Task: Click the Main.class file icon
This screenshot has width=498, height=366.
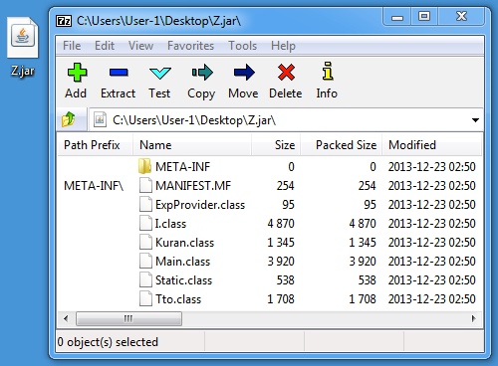Action: [145, 262]
